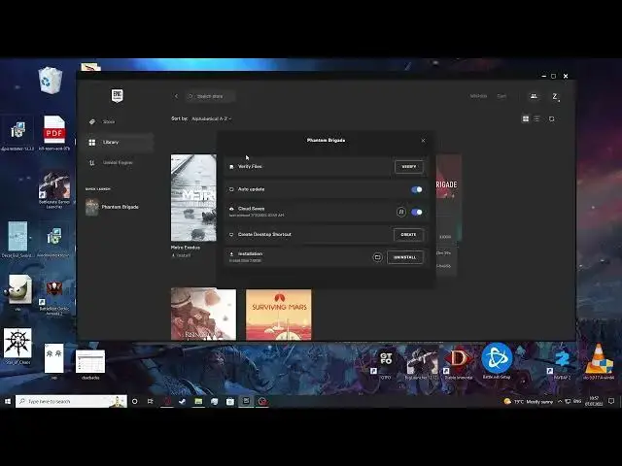Go back using the back arrow
Screen dimensions: 622x466
(176, 96)
